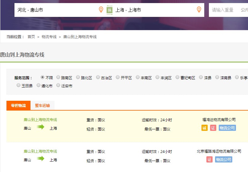Click the 唐山到上海物流专线 page heading

point(22,55)
